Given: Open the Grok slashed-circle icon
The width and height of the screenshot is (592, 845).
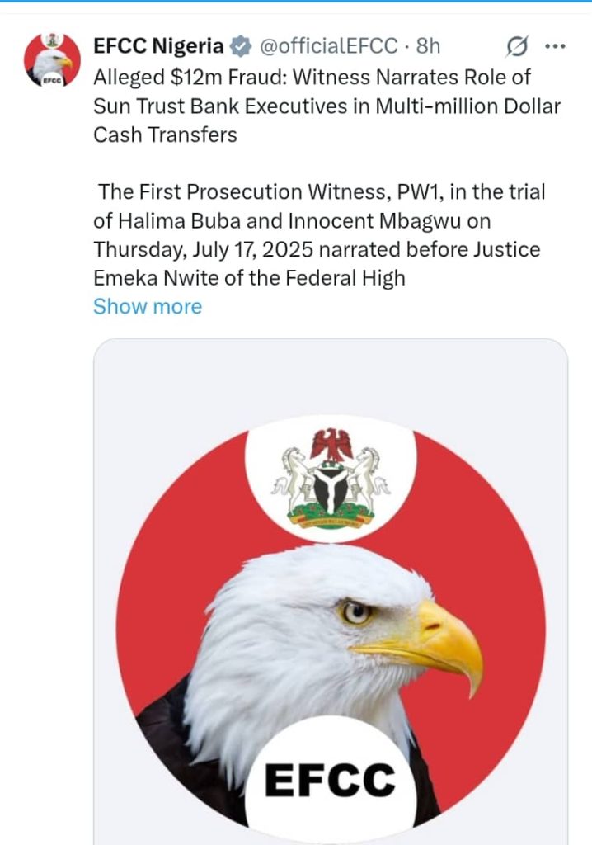Looking at the screenshot, I should (517, 46).
